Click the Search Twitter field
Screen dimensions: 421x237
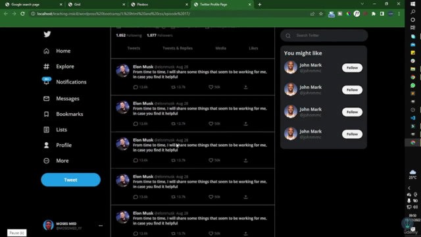pyautogui.click(x=324, y=36)
